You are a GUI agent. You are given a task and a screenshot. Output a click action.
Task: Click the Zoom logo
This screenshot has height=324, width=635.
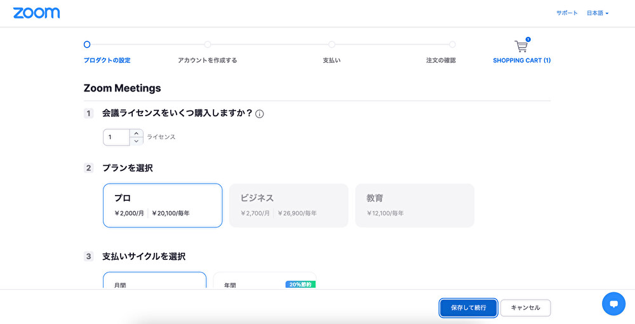[x=36, y=13]
